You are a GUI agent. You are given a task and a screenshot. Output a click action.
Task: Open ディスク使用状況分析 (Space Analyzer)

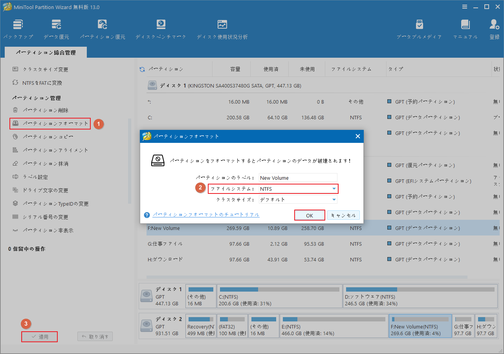pyautogui.click(x=222, y=29)
